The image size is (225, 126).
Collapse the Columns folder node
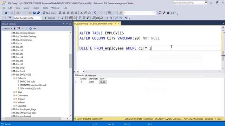click(x=14, y=78)
